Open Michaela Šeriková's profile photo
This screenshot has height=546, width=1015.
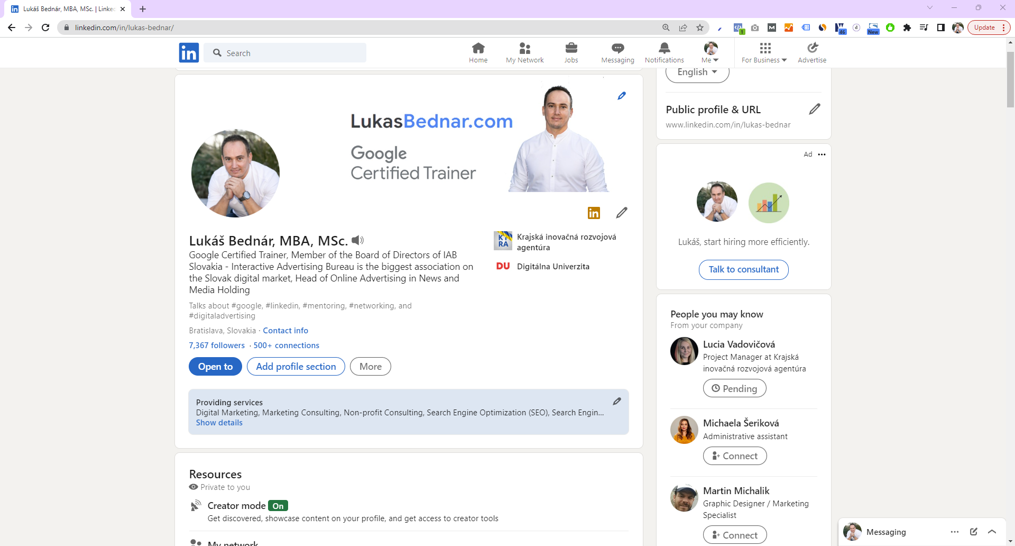(684, 430)
